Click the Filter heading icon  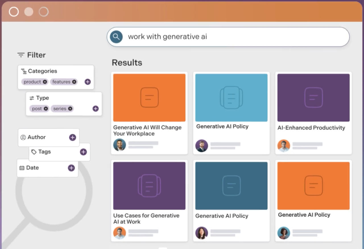[x=21, y=55]
